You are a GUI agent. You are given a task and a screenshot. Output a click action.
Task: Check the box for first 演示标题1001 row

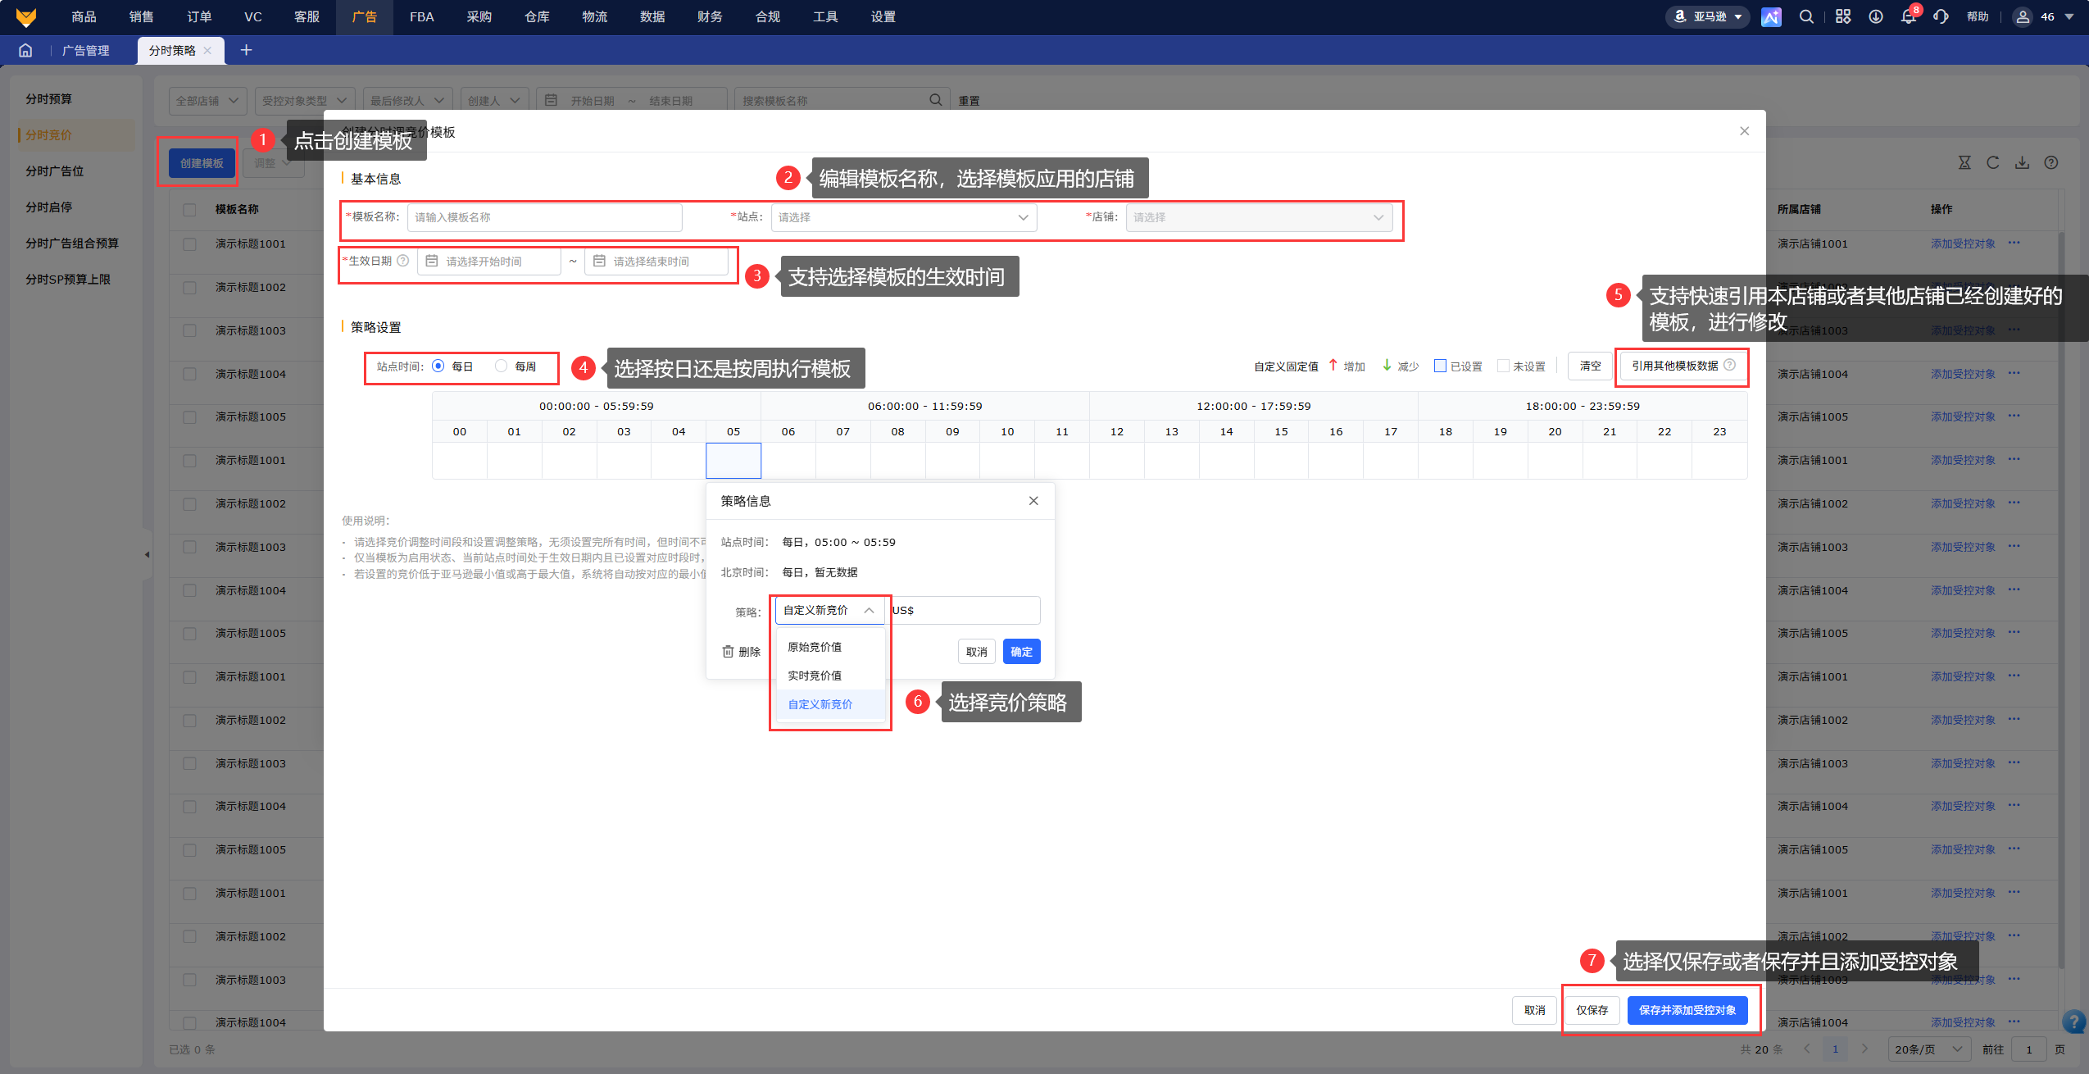189,244
